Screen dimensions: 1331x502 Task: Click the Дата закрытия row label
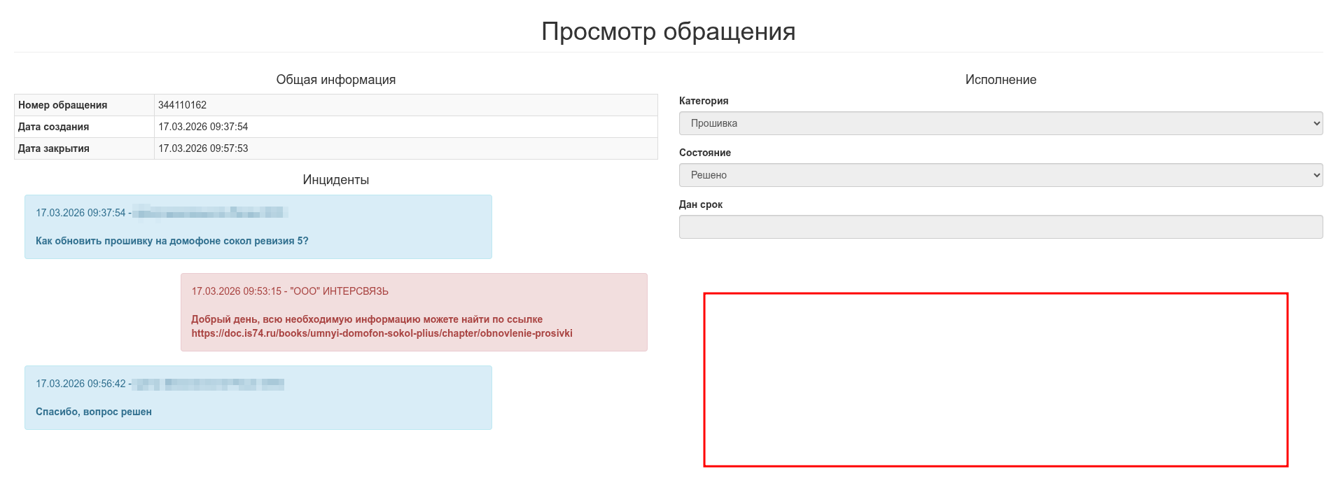pos(53,148)
